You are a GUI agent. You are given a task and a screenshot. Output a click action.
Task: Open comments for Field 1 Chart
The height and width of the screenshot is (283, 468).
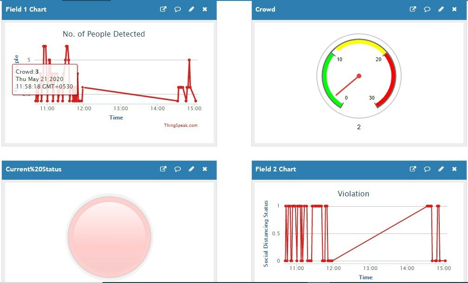[x=177, y=9]
